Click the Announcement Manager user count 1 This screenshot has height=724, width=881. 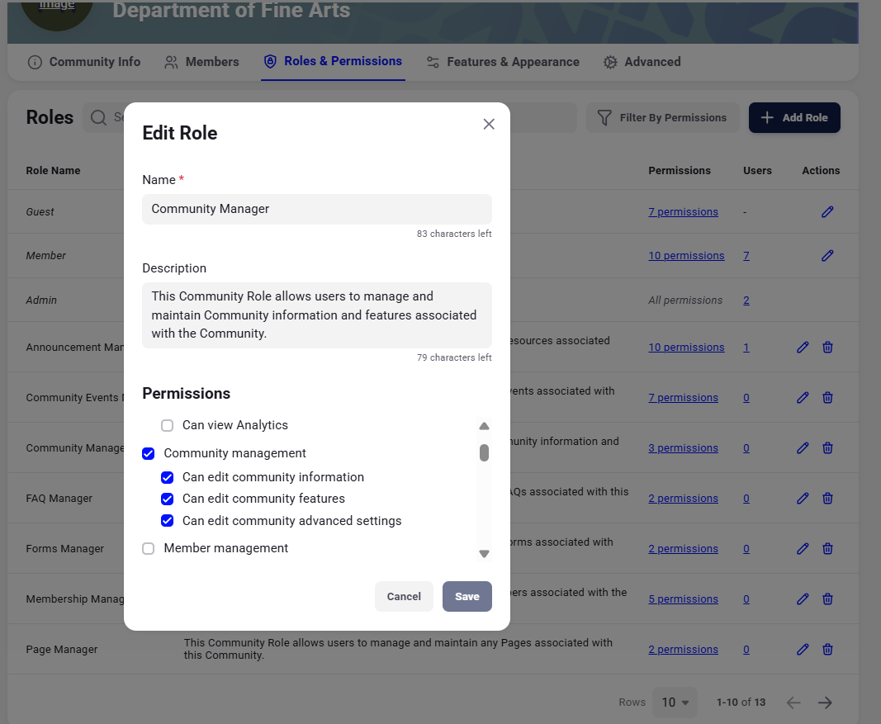click(x=746, y=347)
